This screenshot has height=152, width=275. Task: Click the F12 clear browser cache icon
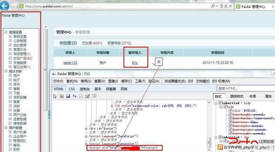point(62,96)
